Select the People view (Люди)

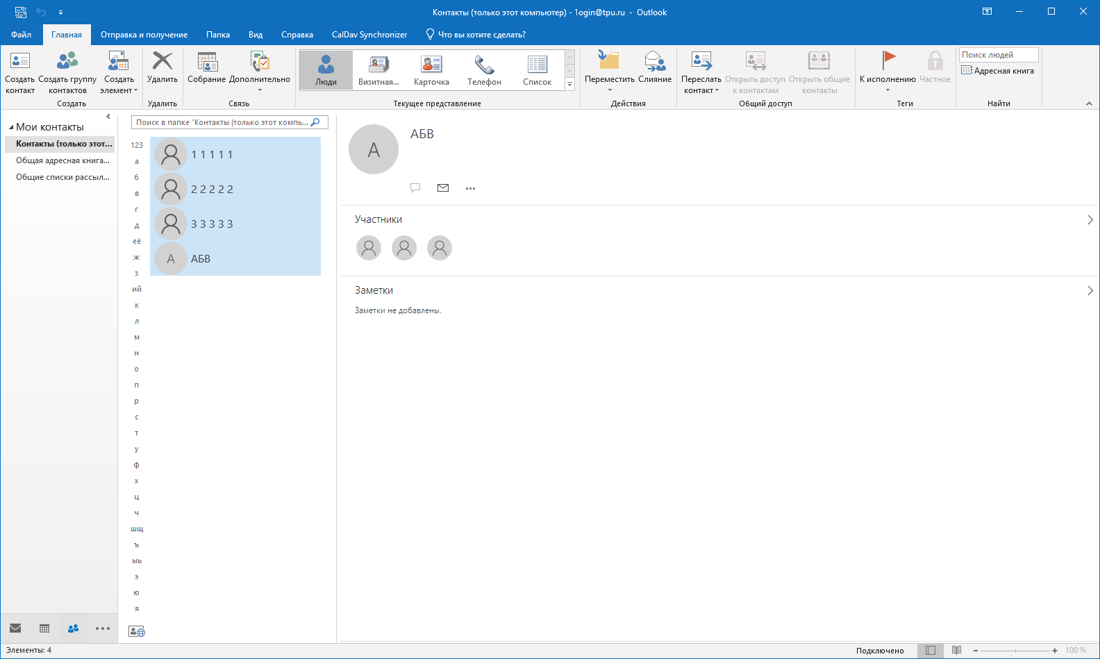[x=326, y=71]
